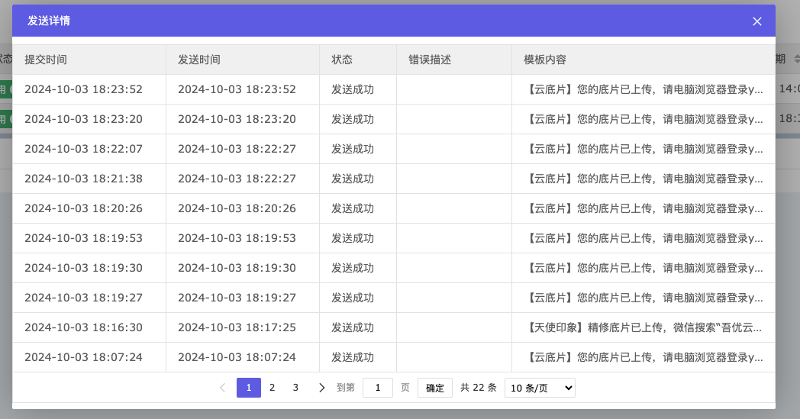Click the 模板内容 column header

(x=545, y=60)
